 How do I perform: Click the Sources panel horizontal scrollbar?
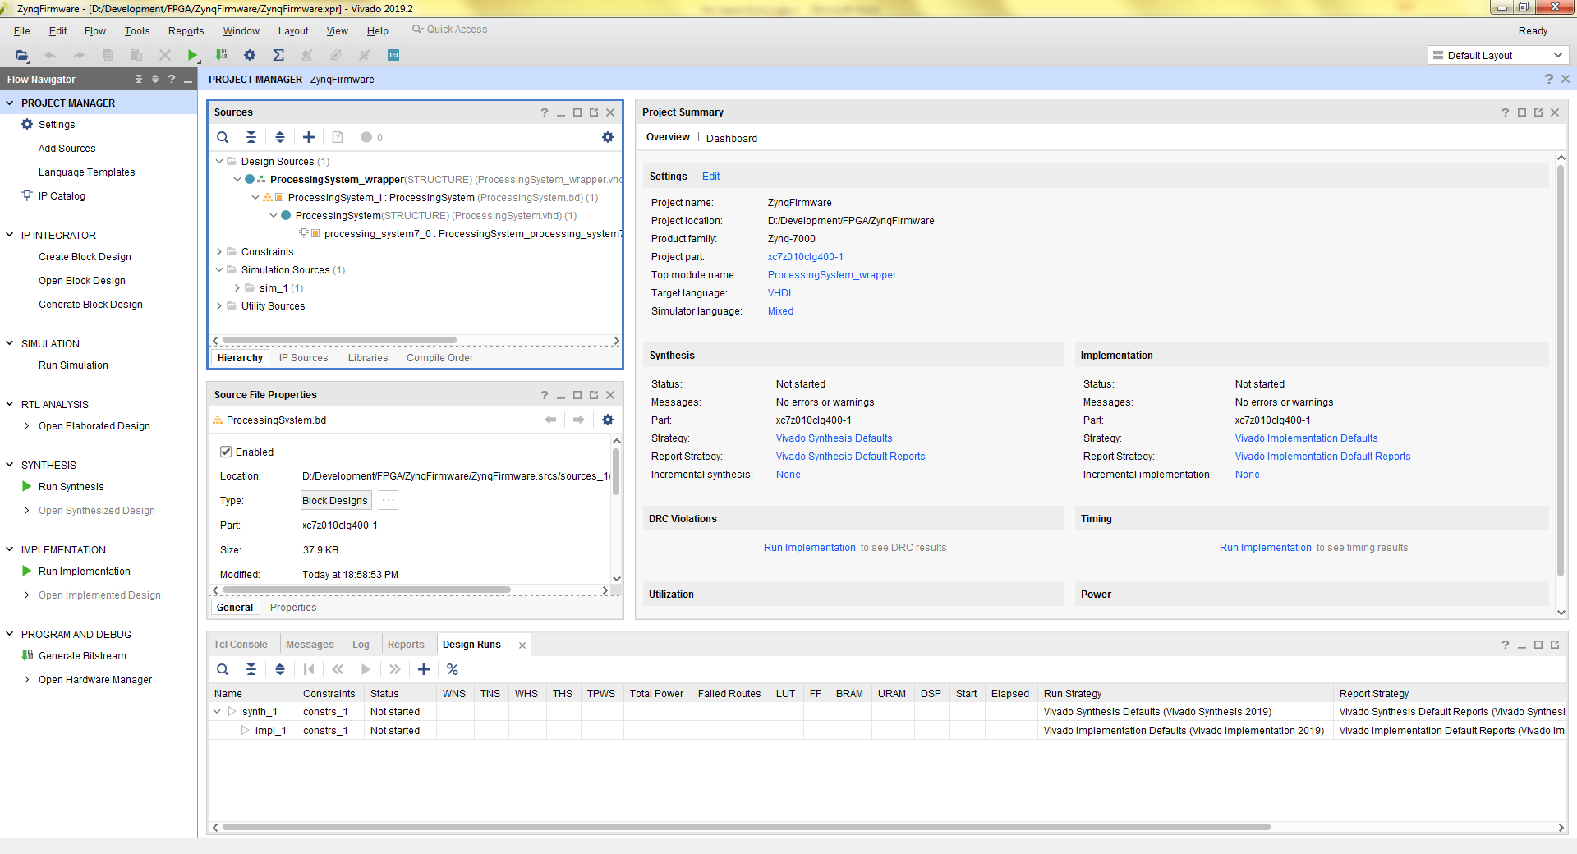tap(339, 340)
